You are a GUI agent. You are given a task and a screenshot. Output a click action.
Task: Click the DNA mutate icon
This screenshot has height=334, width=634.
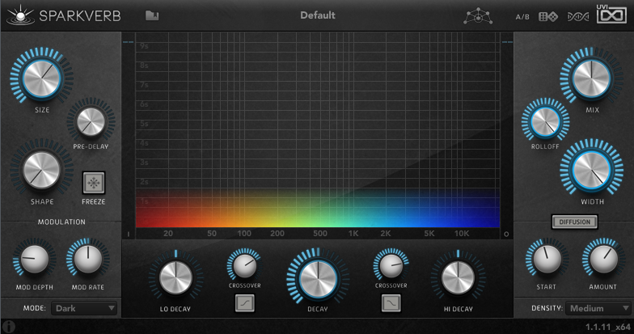(577, 16)
